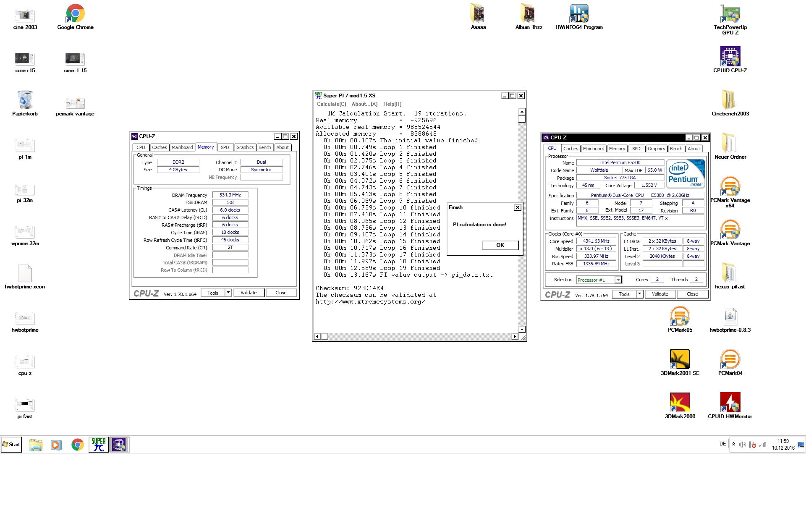Click Validate in the left CPU-Z window
The image size is (806, 508).
[x=249, y=293]
